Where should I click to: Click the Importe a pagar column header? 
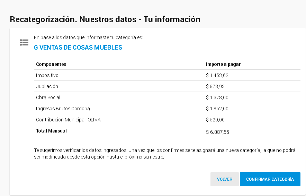point(223,64)
